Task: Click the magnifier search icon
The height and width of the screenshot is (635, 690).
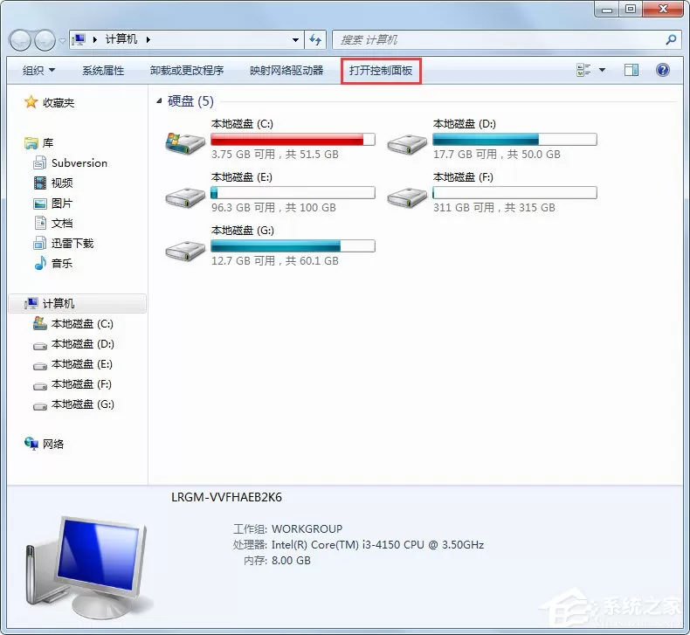Action: [671, 40]
